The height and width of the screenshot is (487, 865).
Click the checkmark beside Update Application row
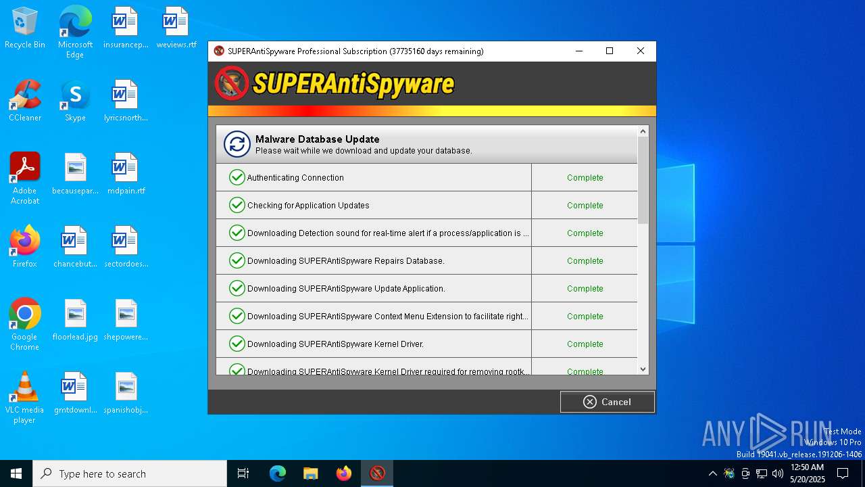pos(237,288)
